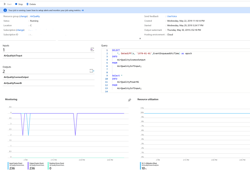Select the AirQualityPowerBi output entry
250x174 pixels.
coord(13,83)
